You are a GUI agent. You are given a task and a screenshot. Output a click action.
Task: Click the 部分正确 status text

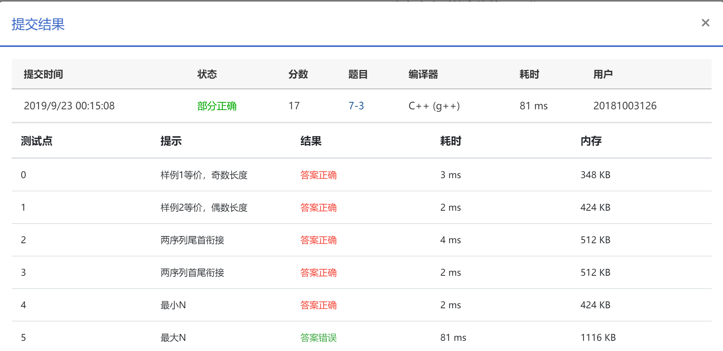217,106
